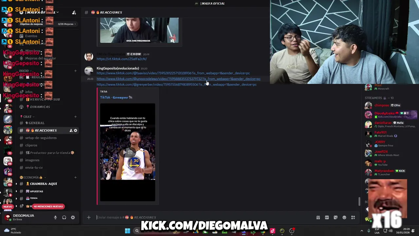This screenshot has width=419, height=236.
Task: Open the apps launcher in message bar
Action: [x=353, y=217]
